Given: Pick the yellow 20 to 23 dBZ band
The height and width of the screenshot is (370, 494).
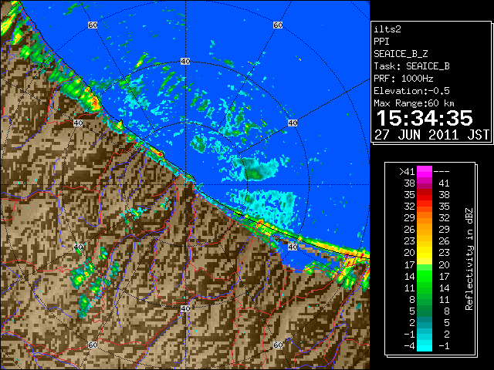Looking at the screenshot, I should tap(425, 253).
